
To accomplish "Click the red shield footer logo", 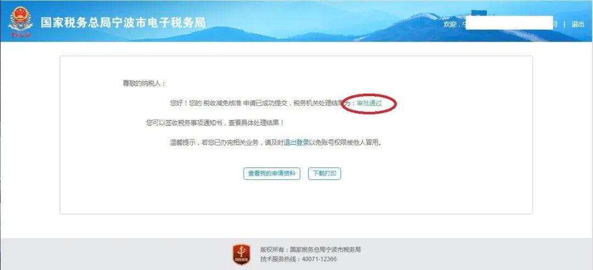I will point(241,254).
